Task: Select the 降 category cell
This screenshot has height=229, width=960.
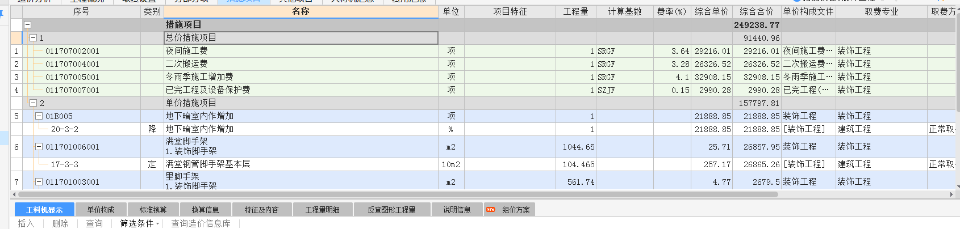Action: (152, 129)
